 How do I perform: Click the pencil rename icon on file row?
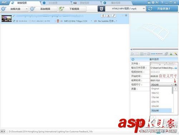[14, 16]
